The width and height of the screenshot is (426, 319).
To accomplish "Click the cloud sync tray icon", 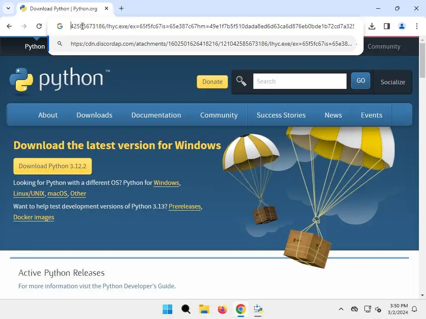I will tap(354, 309).
